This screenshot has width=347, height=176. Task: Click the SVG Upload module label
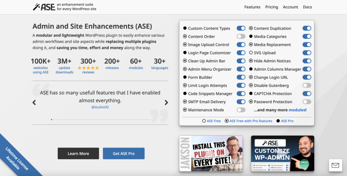pyautogui.click(x=265, y=53)
